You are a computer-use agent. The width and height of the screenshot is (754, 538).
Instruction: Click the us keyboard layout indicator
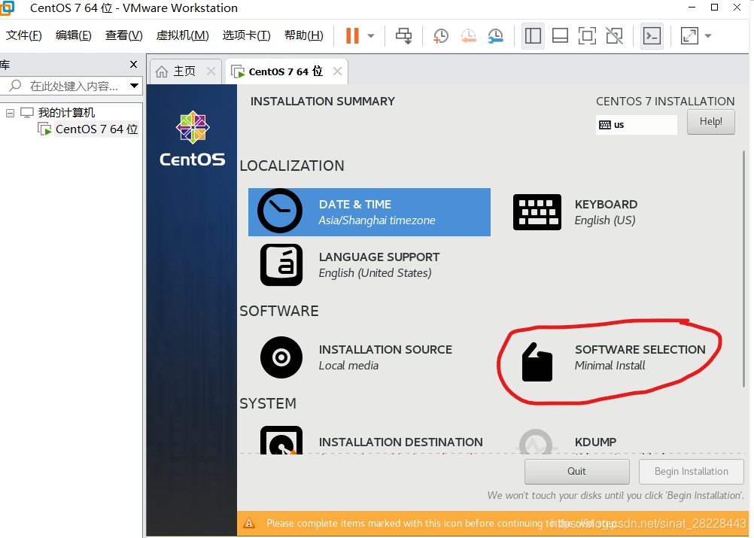point(636,124)
